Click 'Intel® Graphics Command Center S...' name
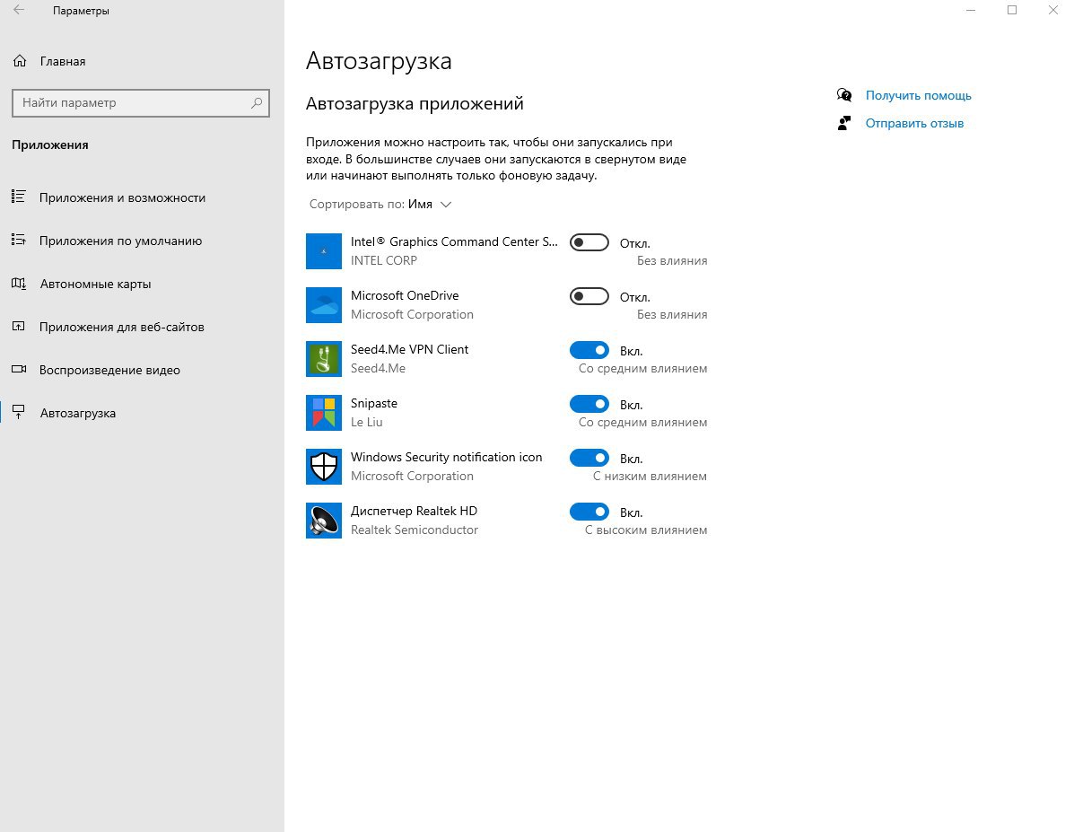This screenshot has width=1074, height=832. click(x=454, y=241)
